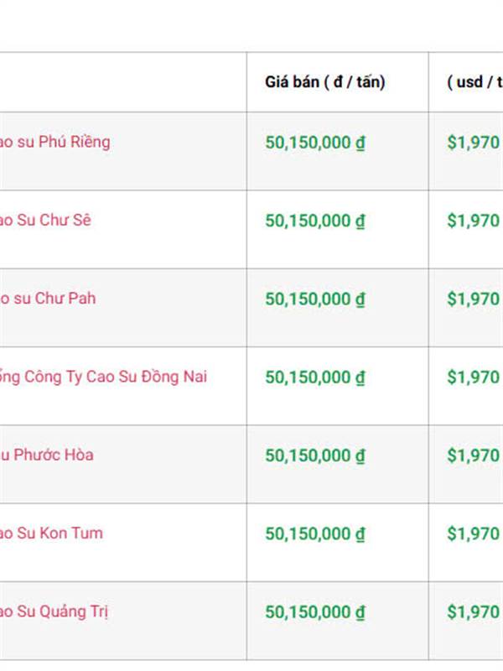This screenshot has width=503, height=671.
Task: Select Chư Pah price 50,150,000 đ
Action: click(315, 299)
